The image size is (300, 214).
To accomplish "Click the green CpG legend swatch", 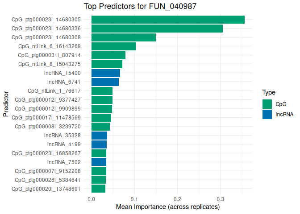I will tap(267, 104).
